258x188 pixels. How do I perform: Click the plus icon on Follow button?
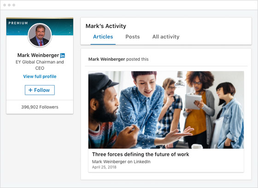[x=30, y=90]
